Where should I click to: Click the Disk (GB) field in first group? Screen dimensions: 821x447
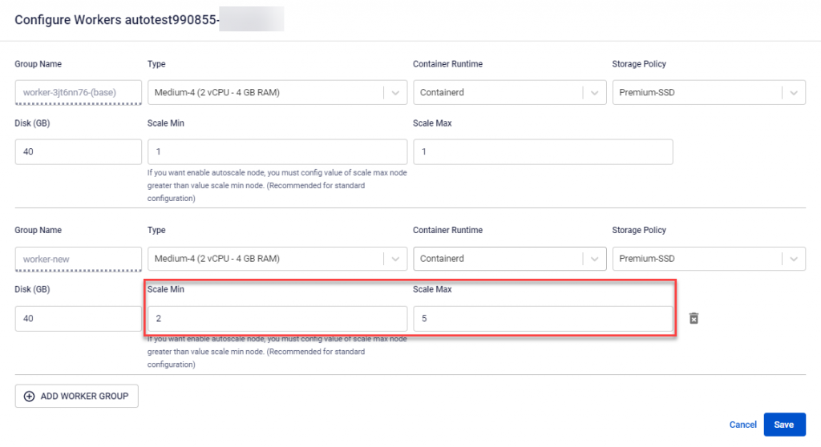78,151
